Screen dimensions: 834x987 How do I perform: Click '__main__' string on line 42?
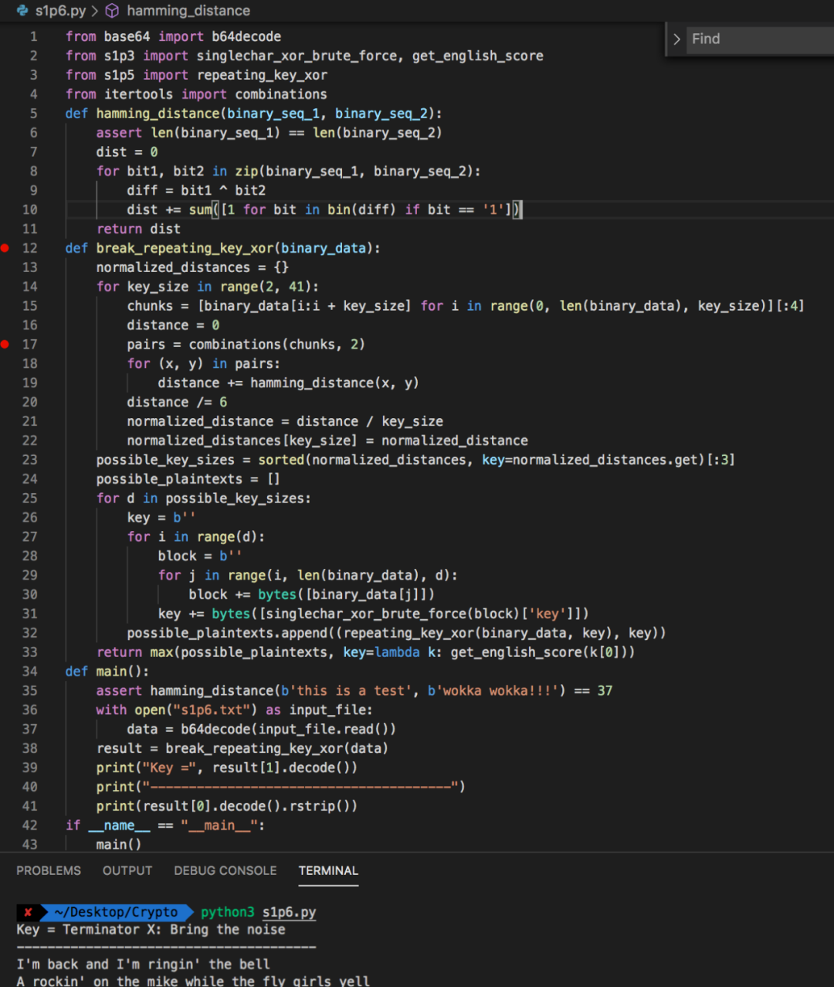[x=219, y=825]
